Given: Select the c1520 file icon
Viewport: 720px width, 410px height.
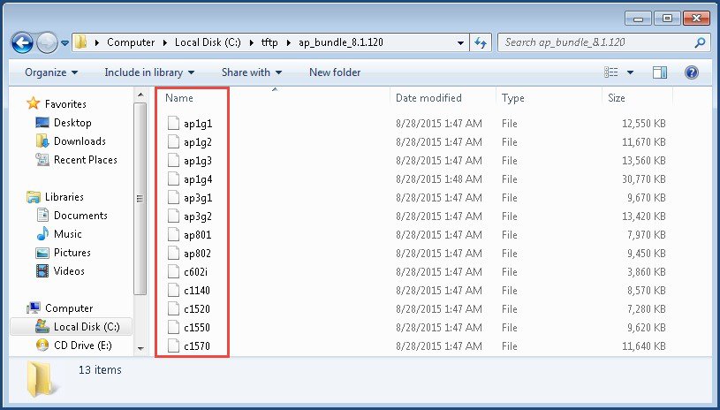Looking at the screenshot, I should point(173,309).
